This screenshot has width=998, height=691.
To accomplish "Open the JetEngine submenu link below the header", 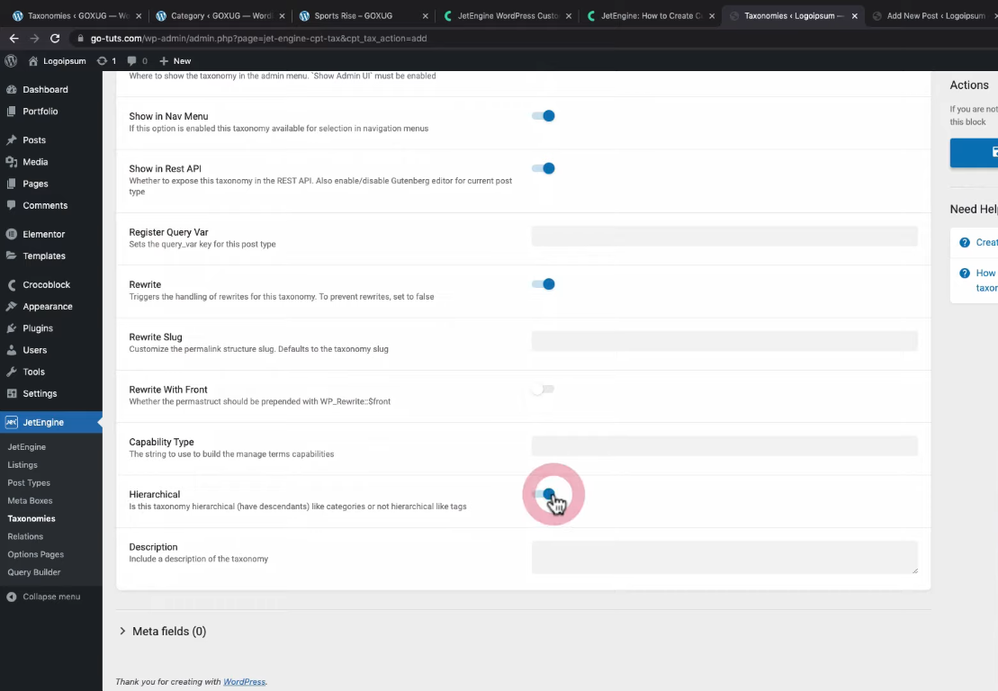I will coord(27,447).
